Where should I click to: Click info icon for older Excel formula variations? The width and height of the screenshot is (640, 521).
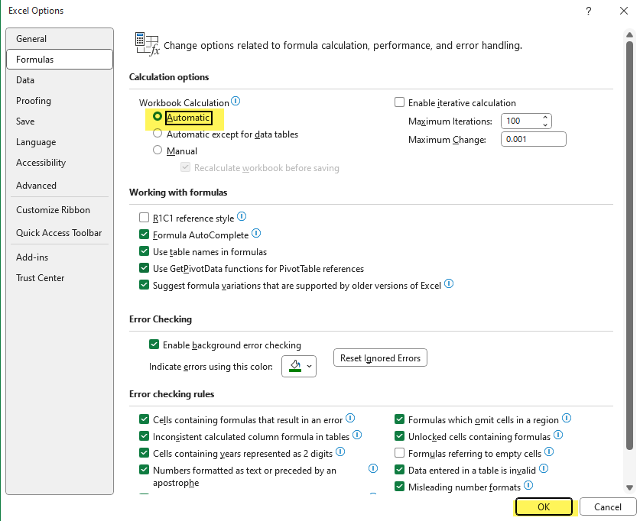pos(449,284)
